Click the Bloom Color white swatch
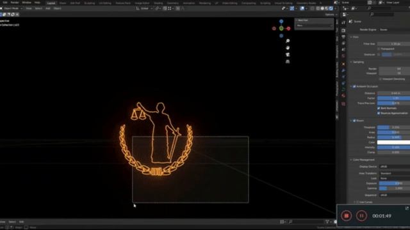Image resolution: width=410 pixels, height=230 pixels. coord(393,142)
